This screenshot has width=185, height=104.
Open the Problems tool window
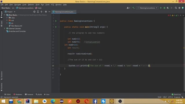[x=18, y=94]
